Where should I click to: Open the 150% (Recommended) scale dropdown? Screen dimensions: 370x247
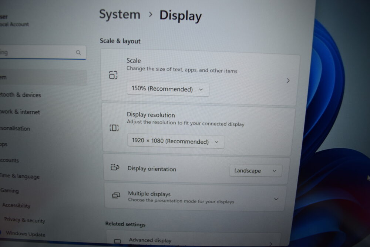[168, 89]
